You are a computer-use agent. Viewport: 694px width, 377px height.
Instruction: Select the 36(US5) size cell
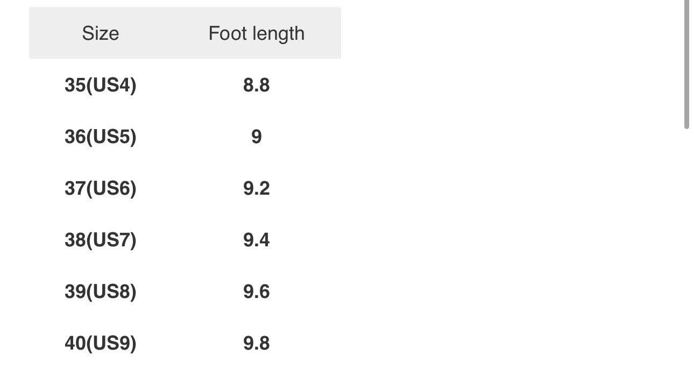[100, 137]
